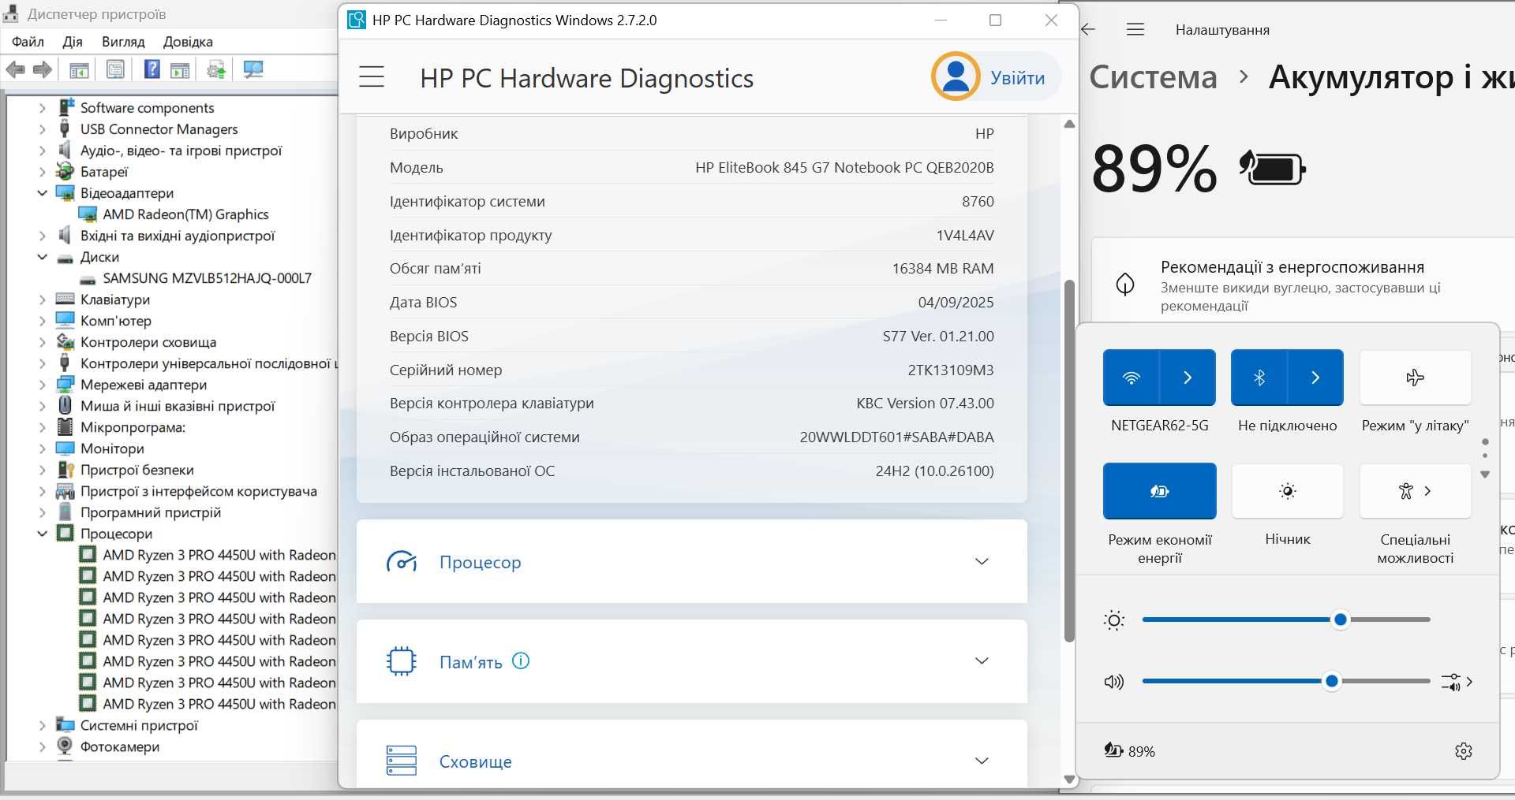Click info icon next to Пам'ять

coord(521,660)
